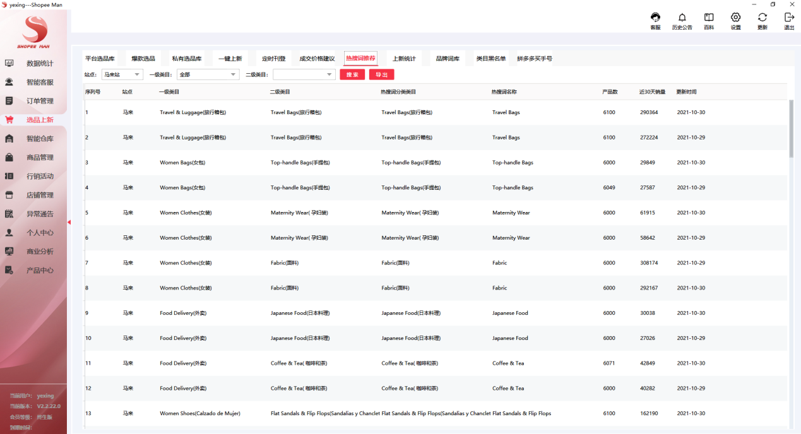Expand the 站点 dropdown showing 马来站
Image resolution: width=801 pixels, height=434 pixels.
coord(122,74)
